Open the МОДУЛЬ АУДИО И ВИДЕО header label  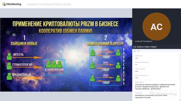tap(146, 47)
